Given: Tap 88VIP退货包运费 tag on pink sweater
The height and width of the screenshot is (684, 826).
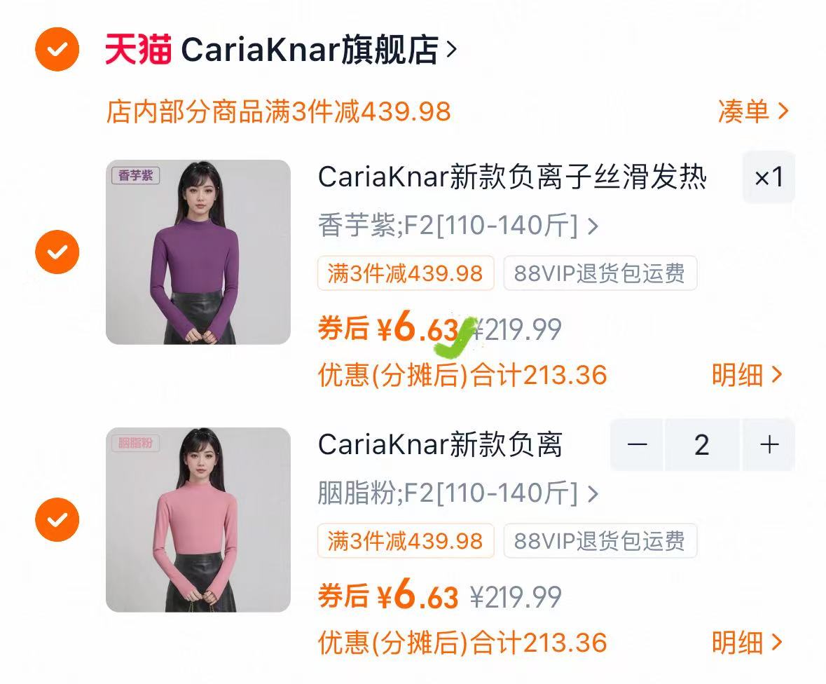Looking at the screenshot, I should [600, 540].
